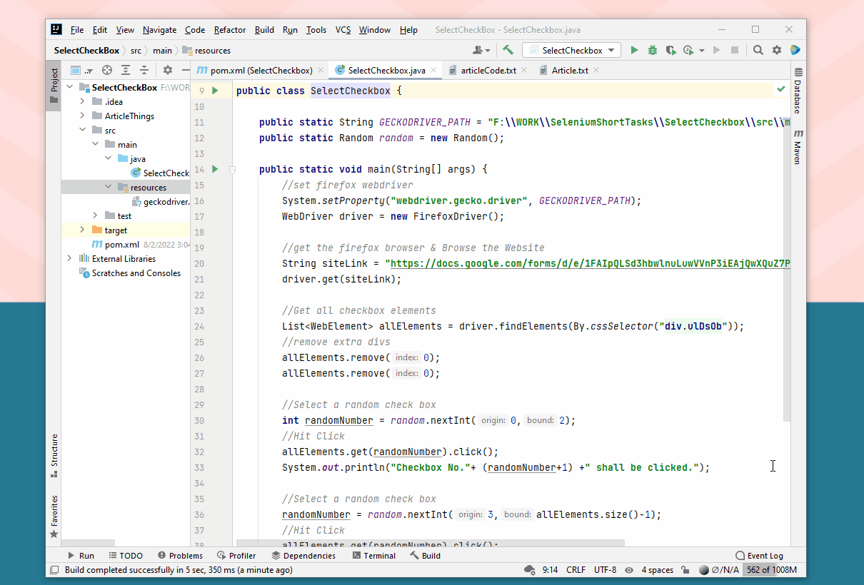Viewport: 864px width, 585px height.
Task: Click the Expand All icon in Project panel
Action: point(126,70)
